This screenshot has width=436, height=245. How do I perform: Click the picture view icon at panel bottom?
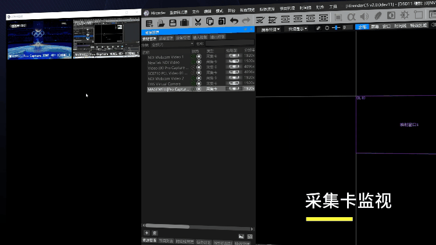pos(241,236)
